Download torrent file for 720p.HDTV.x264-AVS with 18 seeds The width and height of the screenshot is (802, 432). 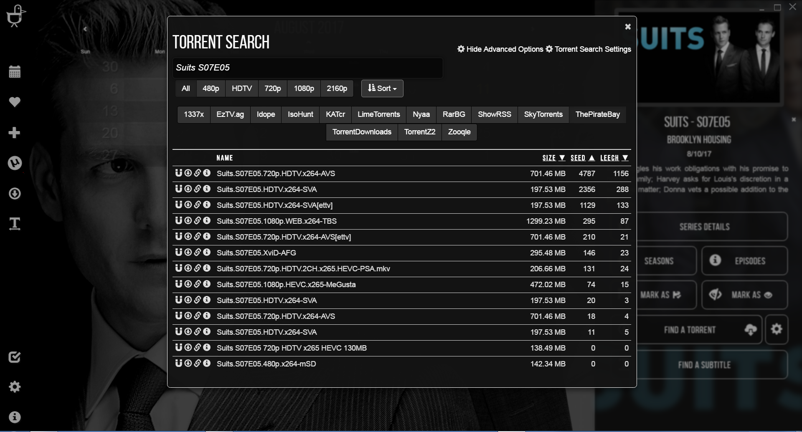click(x=188, y=316)
